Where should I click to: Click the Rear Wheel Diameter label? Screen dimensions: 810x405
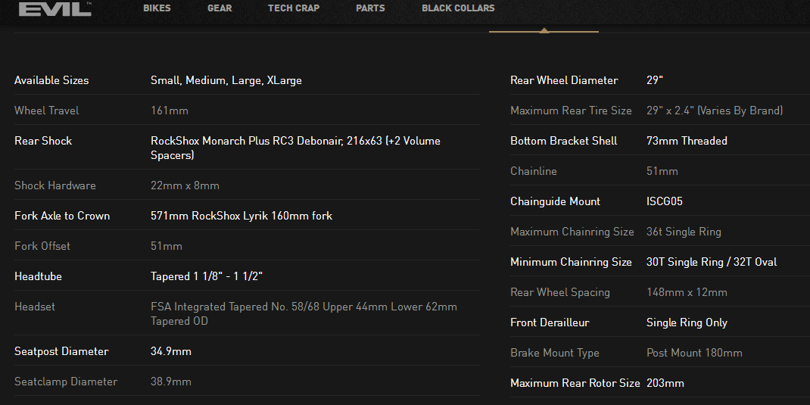tap(564, 80)
